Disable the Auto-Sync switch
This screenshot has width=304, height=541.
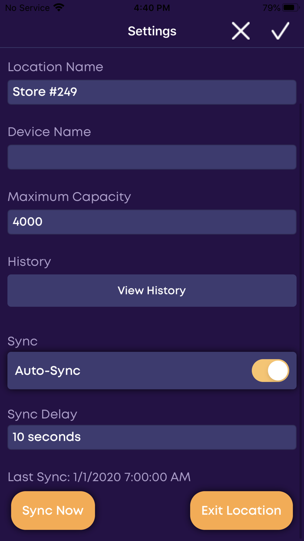tap(270, 371)
